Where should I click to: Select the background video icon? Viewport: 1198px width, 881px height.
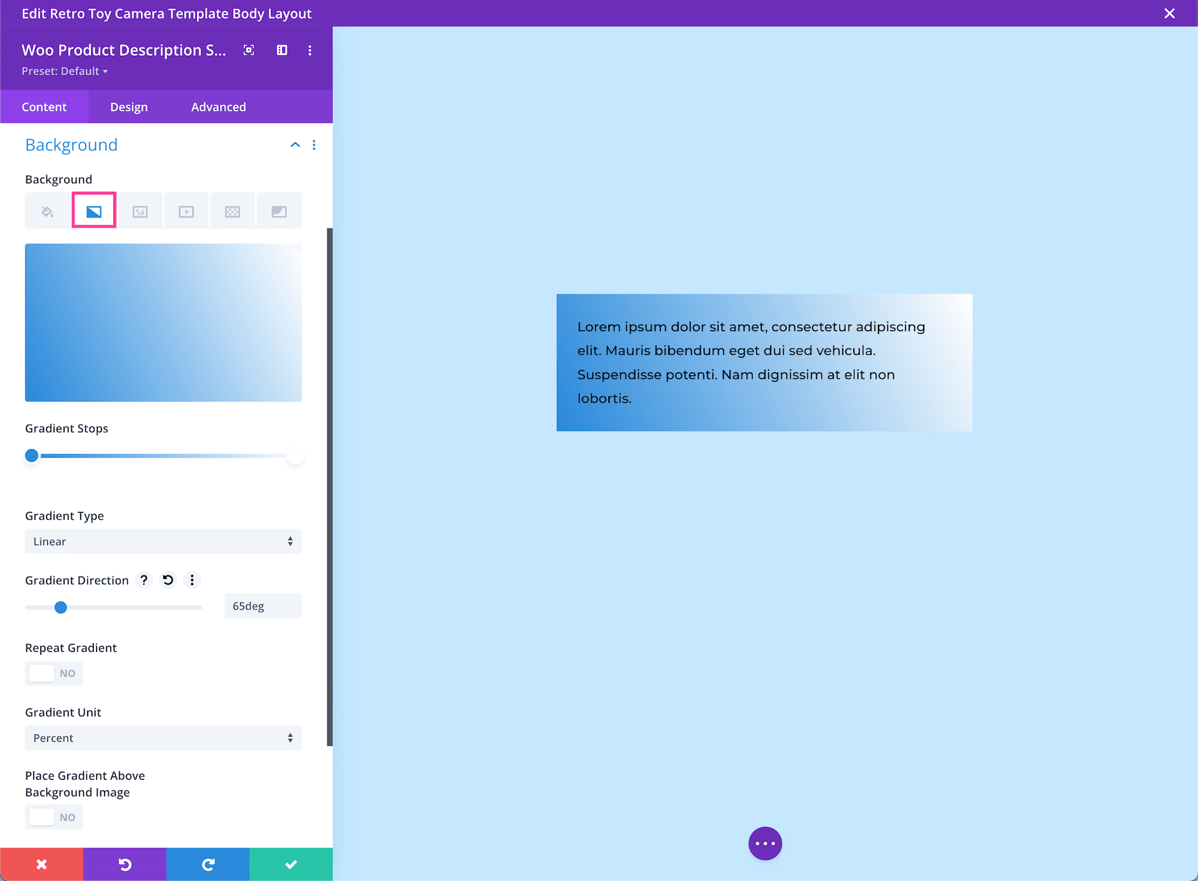[x=186, y=210]
